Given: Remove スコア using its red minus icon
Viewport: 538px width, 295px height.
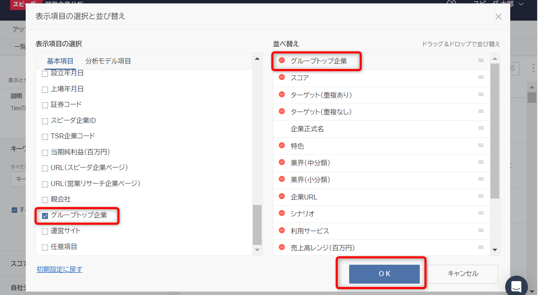Looking at the screenshot, I should tap(282, 77).
